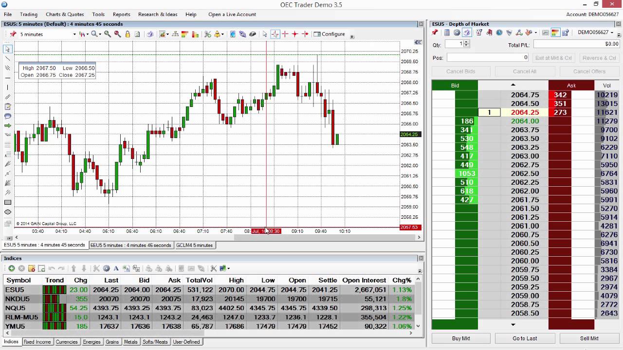This screenshot has height=350, width=623.
Task: Increase quantity with the Qty up arrow
Action: [466, 42]
